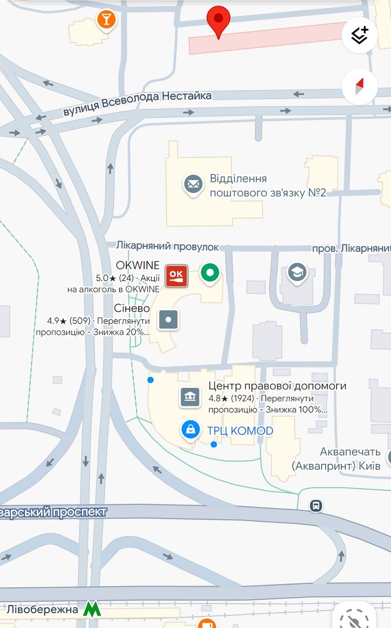391x628 pixels.
Task: Tap the варський проспект avenue label
Action: 53,512
